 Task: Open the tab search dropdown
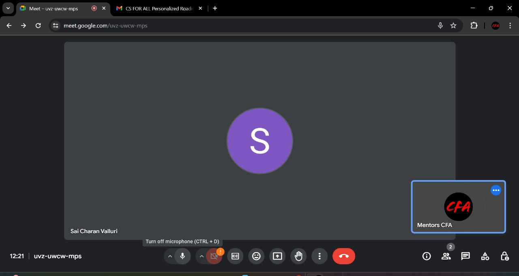8,8
